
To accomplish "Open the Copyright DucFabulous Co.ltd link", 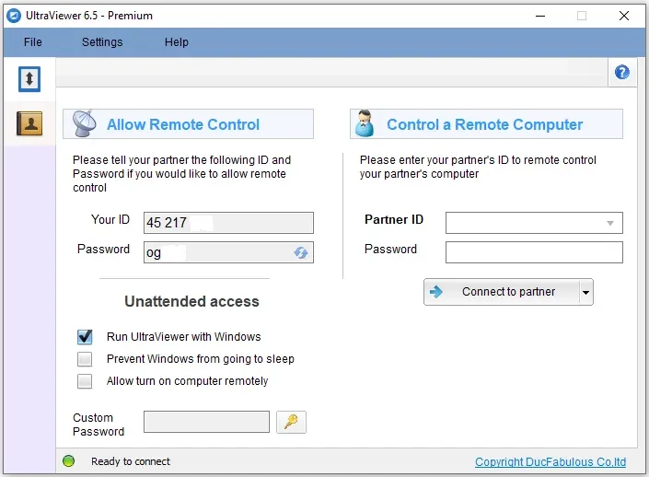I will point(550,461).
